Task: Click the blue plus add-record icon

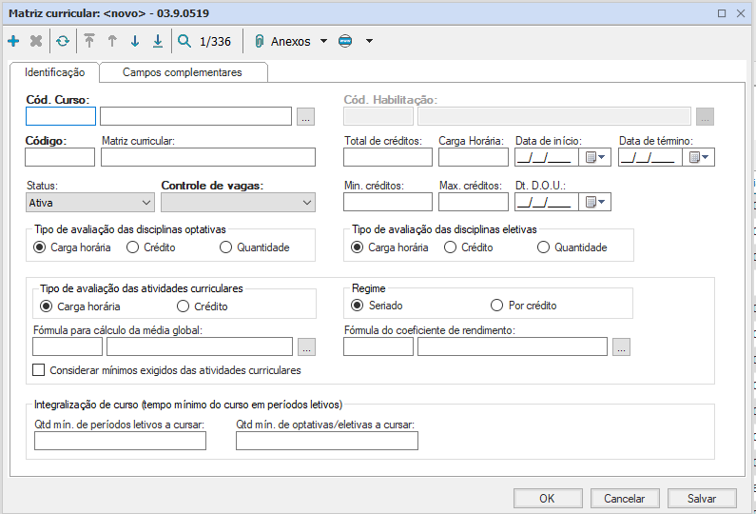Action: [x=13, y=41]
